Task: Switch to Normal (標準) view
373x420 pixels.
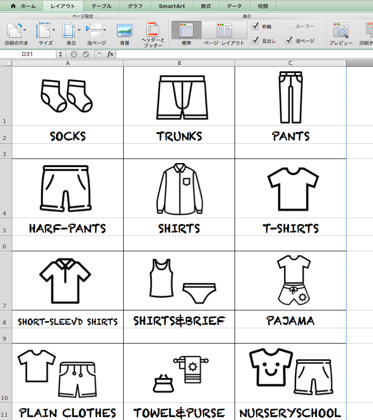Action: point(186,30)
